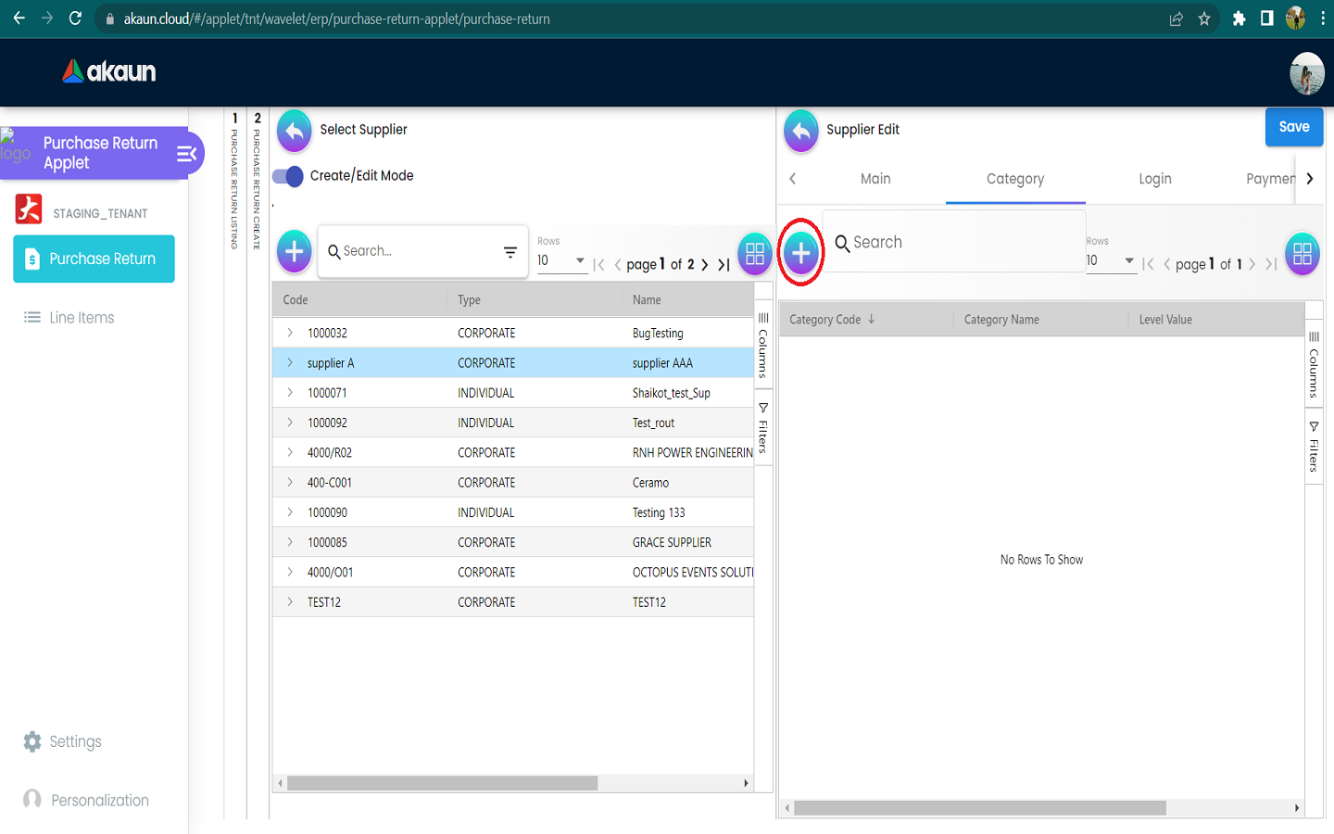Click the add category plus button
Image resolution: width=1334 pixels, height=834 pixels.
801,252
